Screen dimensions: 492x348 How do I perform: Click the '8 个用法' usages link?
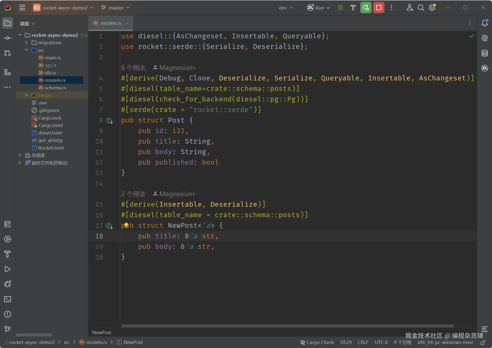pyautogui.click(x=133, y=68)
